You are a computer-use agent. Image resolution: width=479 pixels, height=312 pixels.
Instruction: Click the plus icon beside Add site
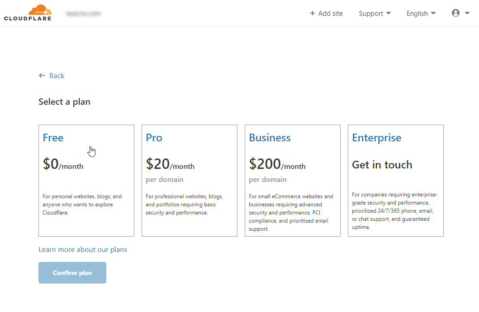pos(312,14)
